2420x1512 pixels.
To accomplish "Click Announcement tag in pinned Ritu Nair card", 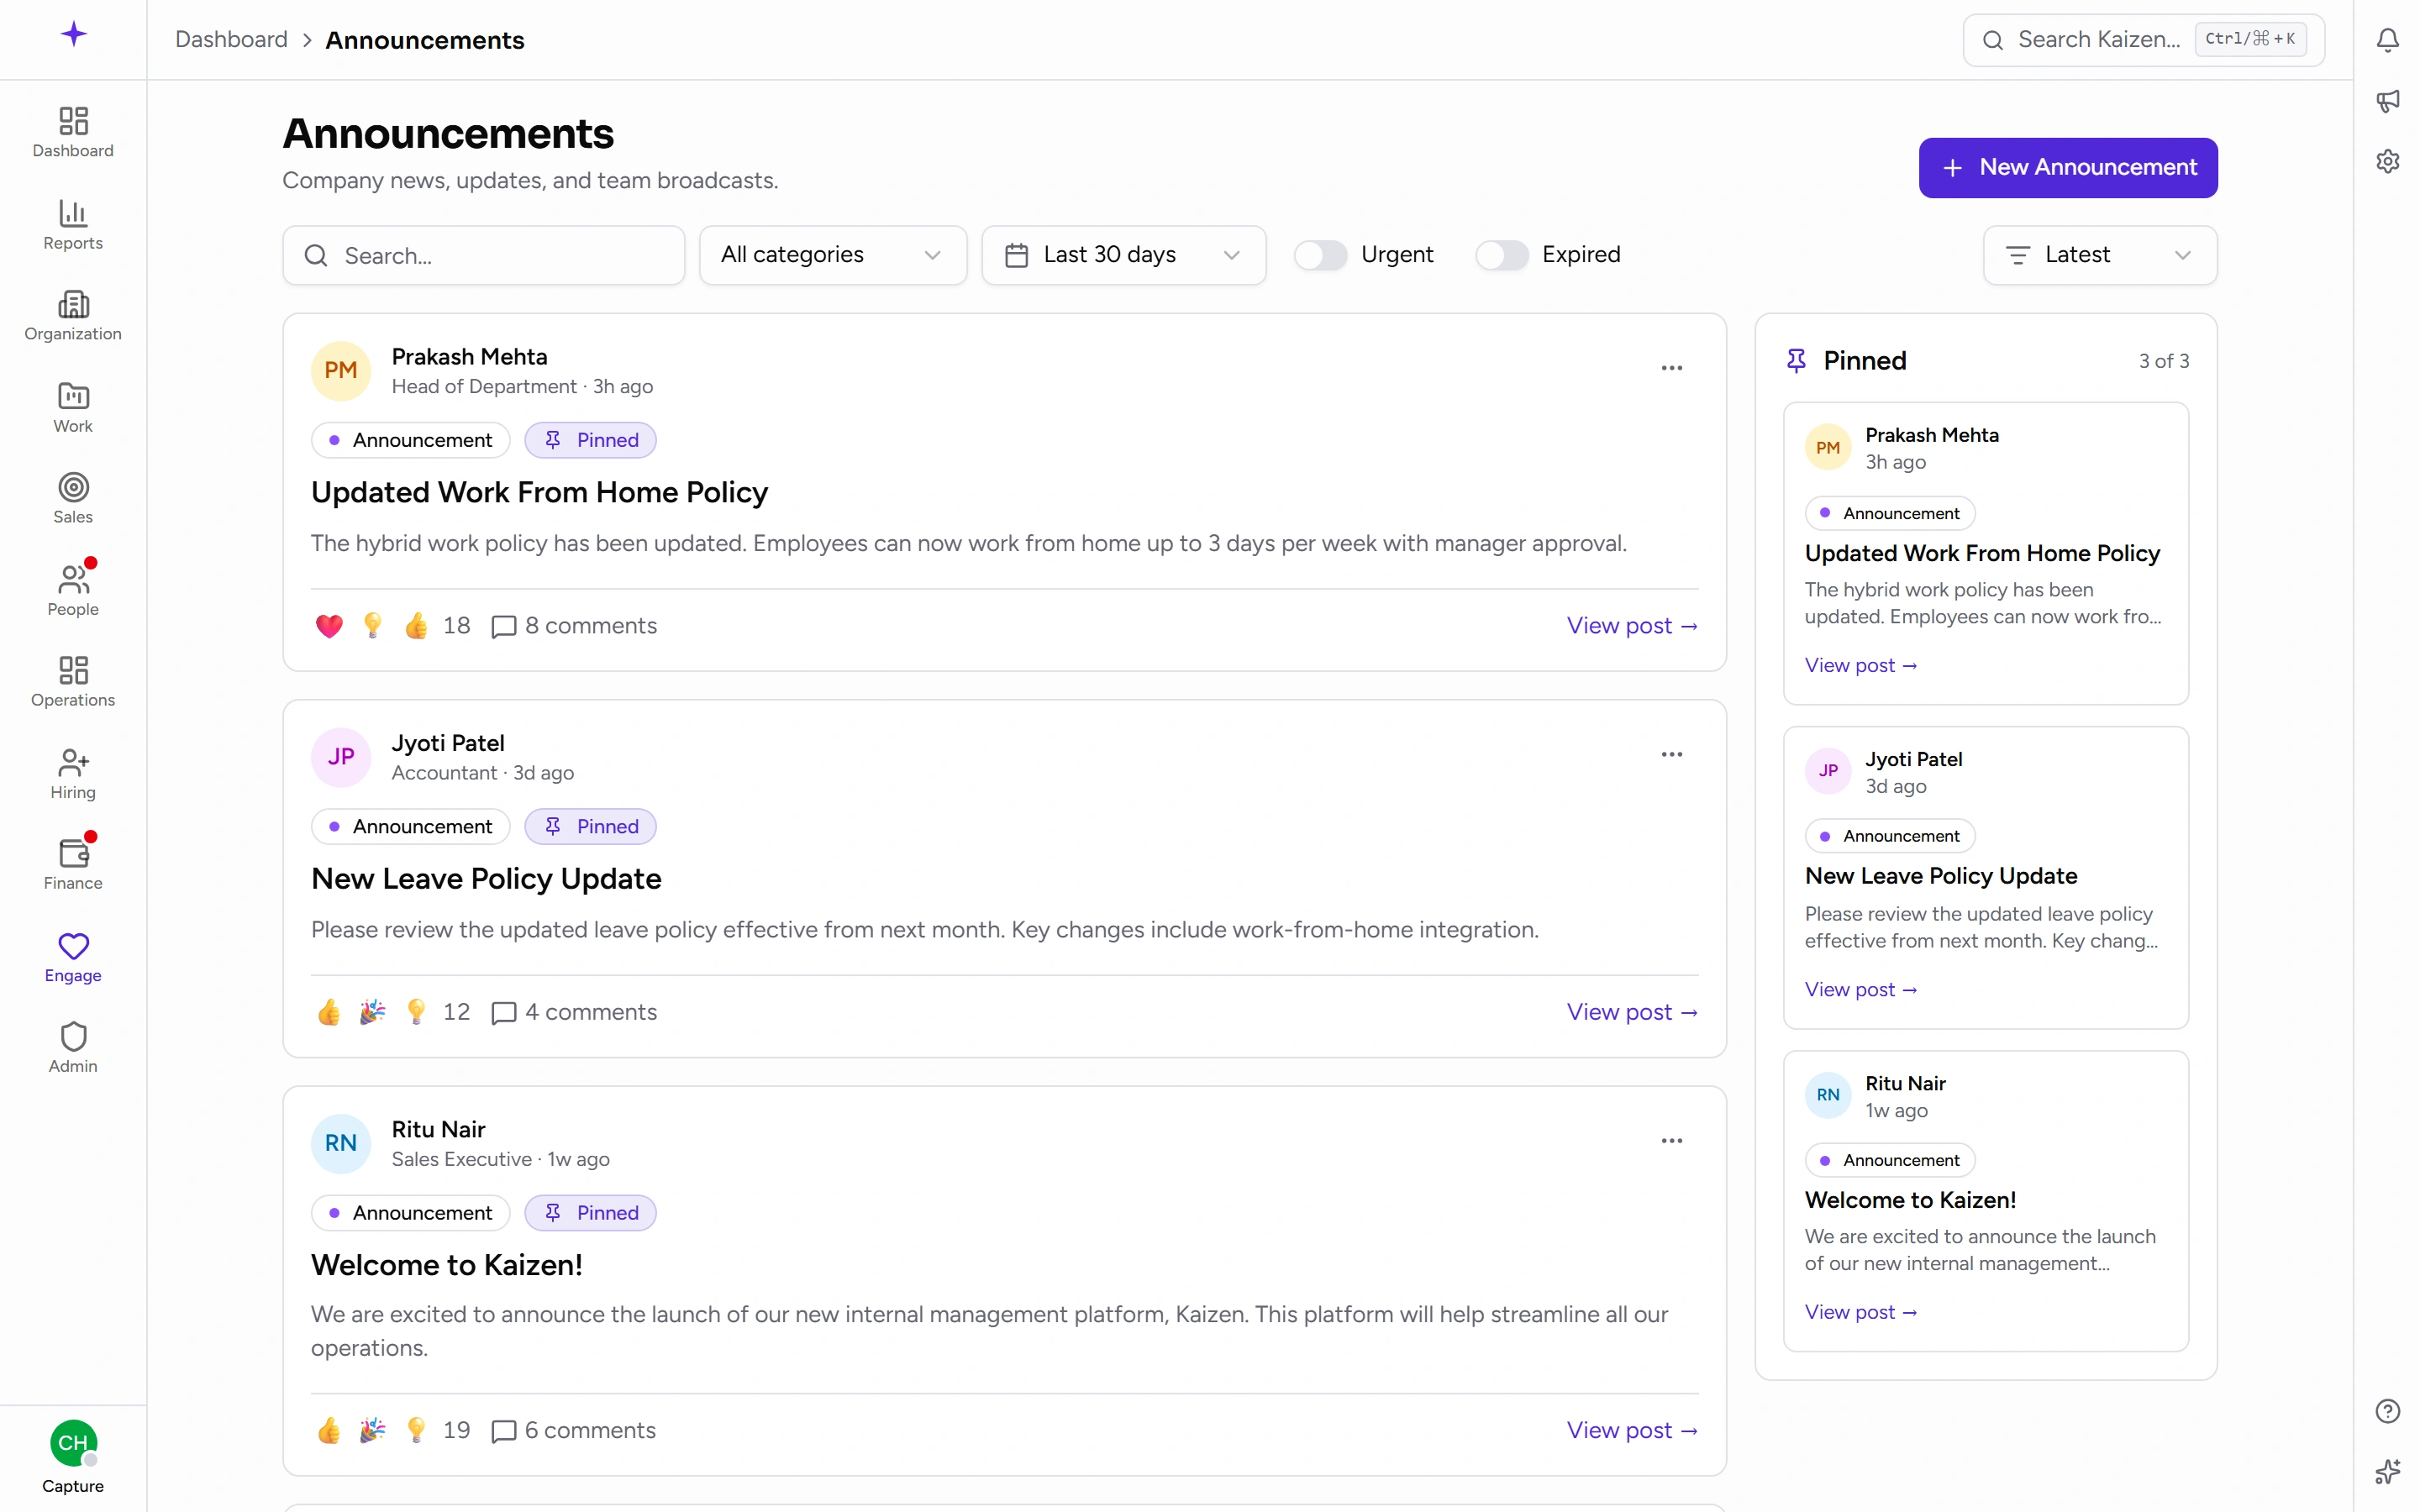I will [x=1889, y=1160].
